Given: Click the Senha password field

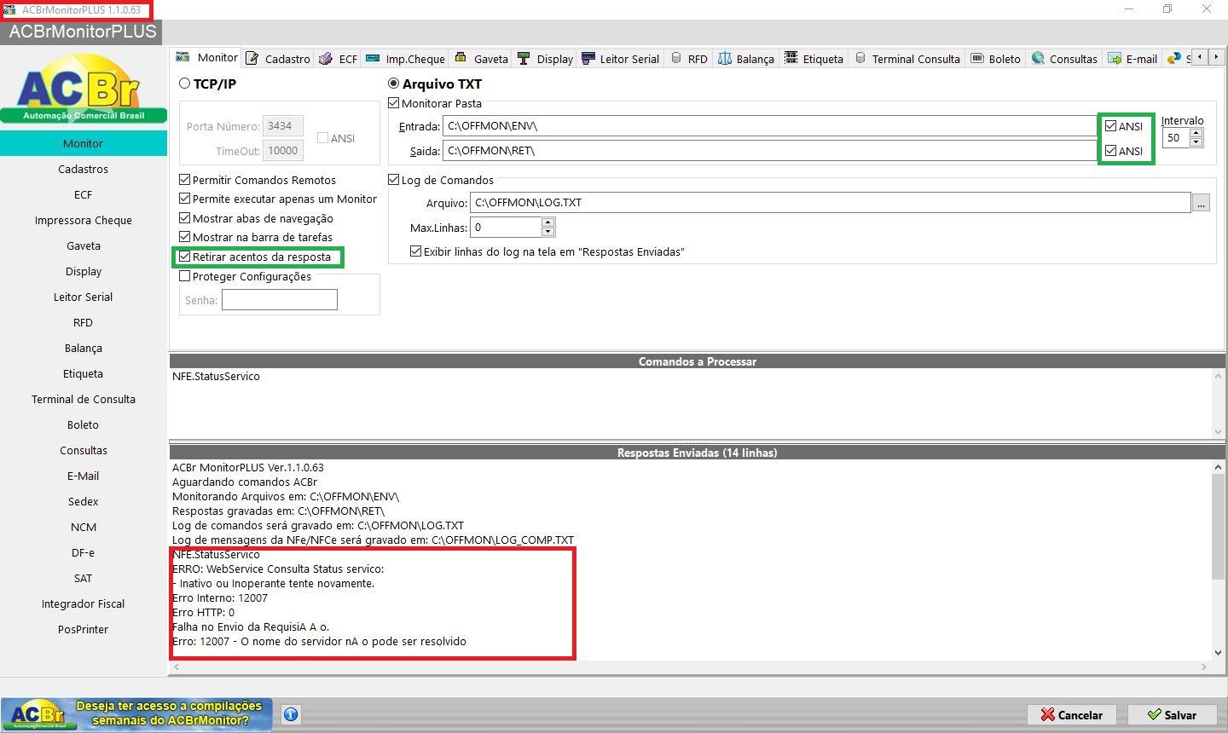Looking at the screenshot, I should (280, 300).
